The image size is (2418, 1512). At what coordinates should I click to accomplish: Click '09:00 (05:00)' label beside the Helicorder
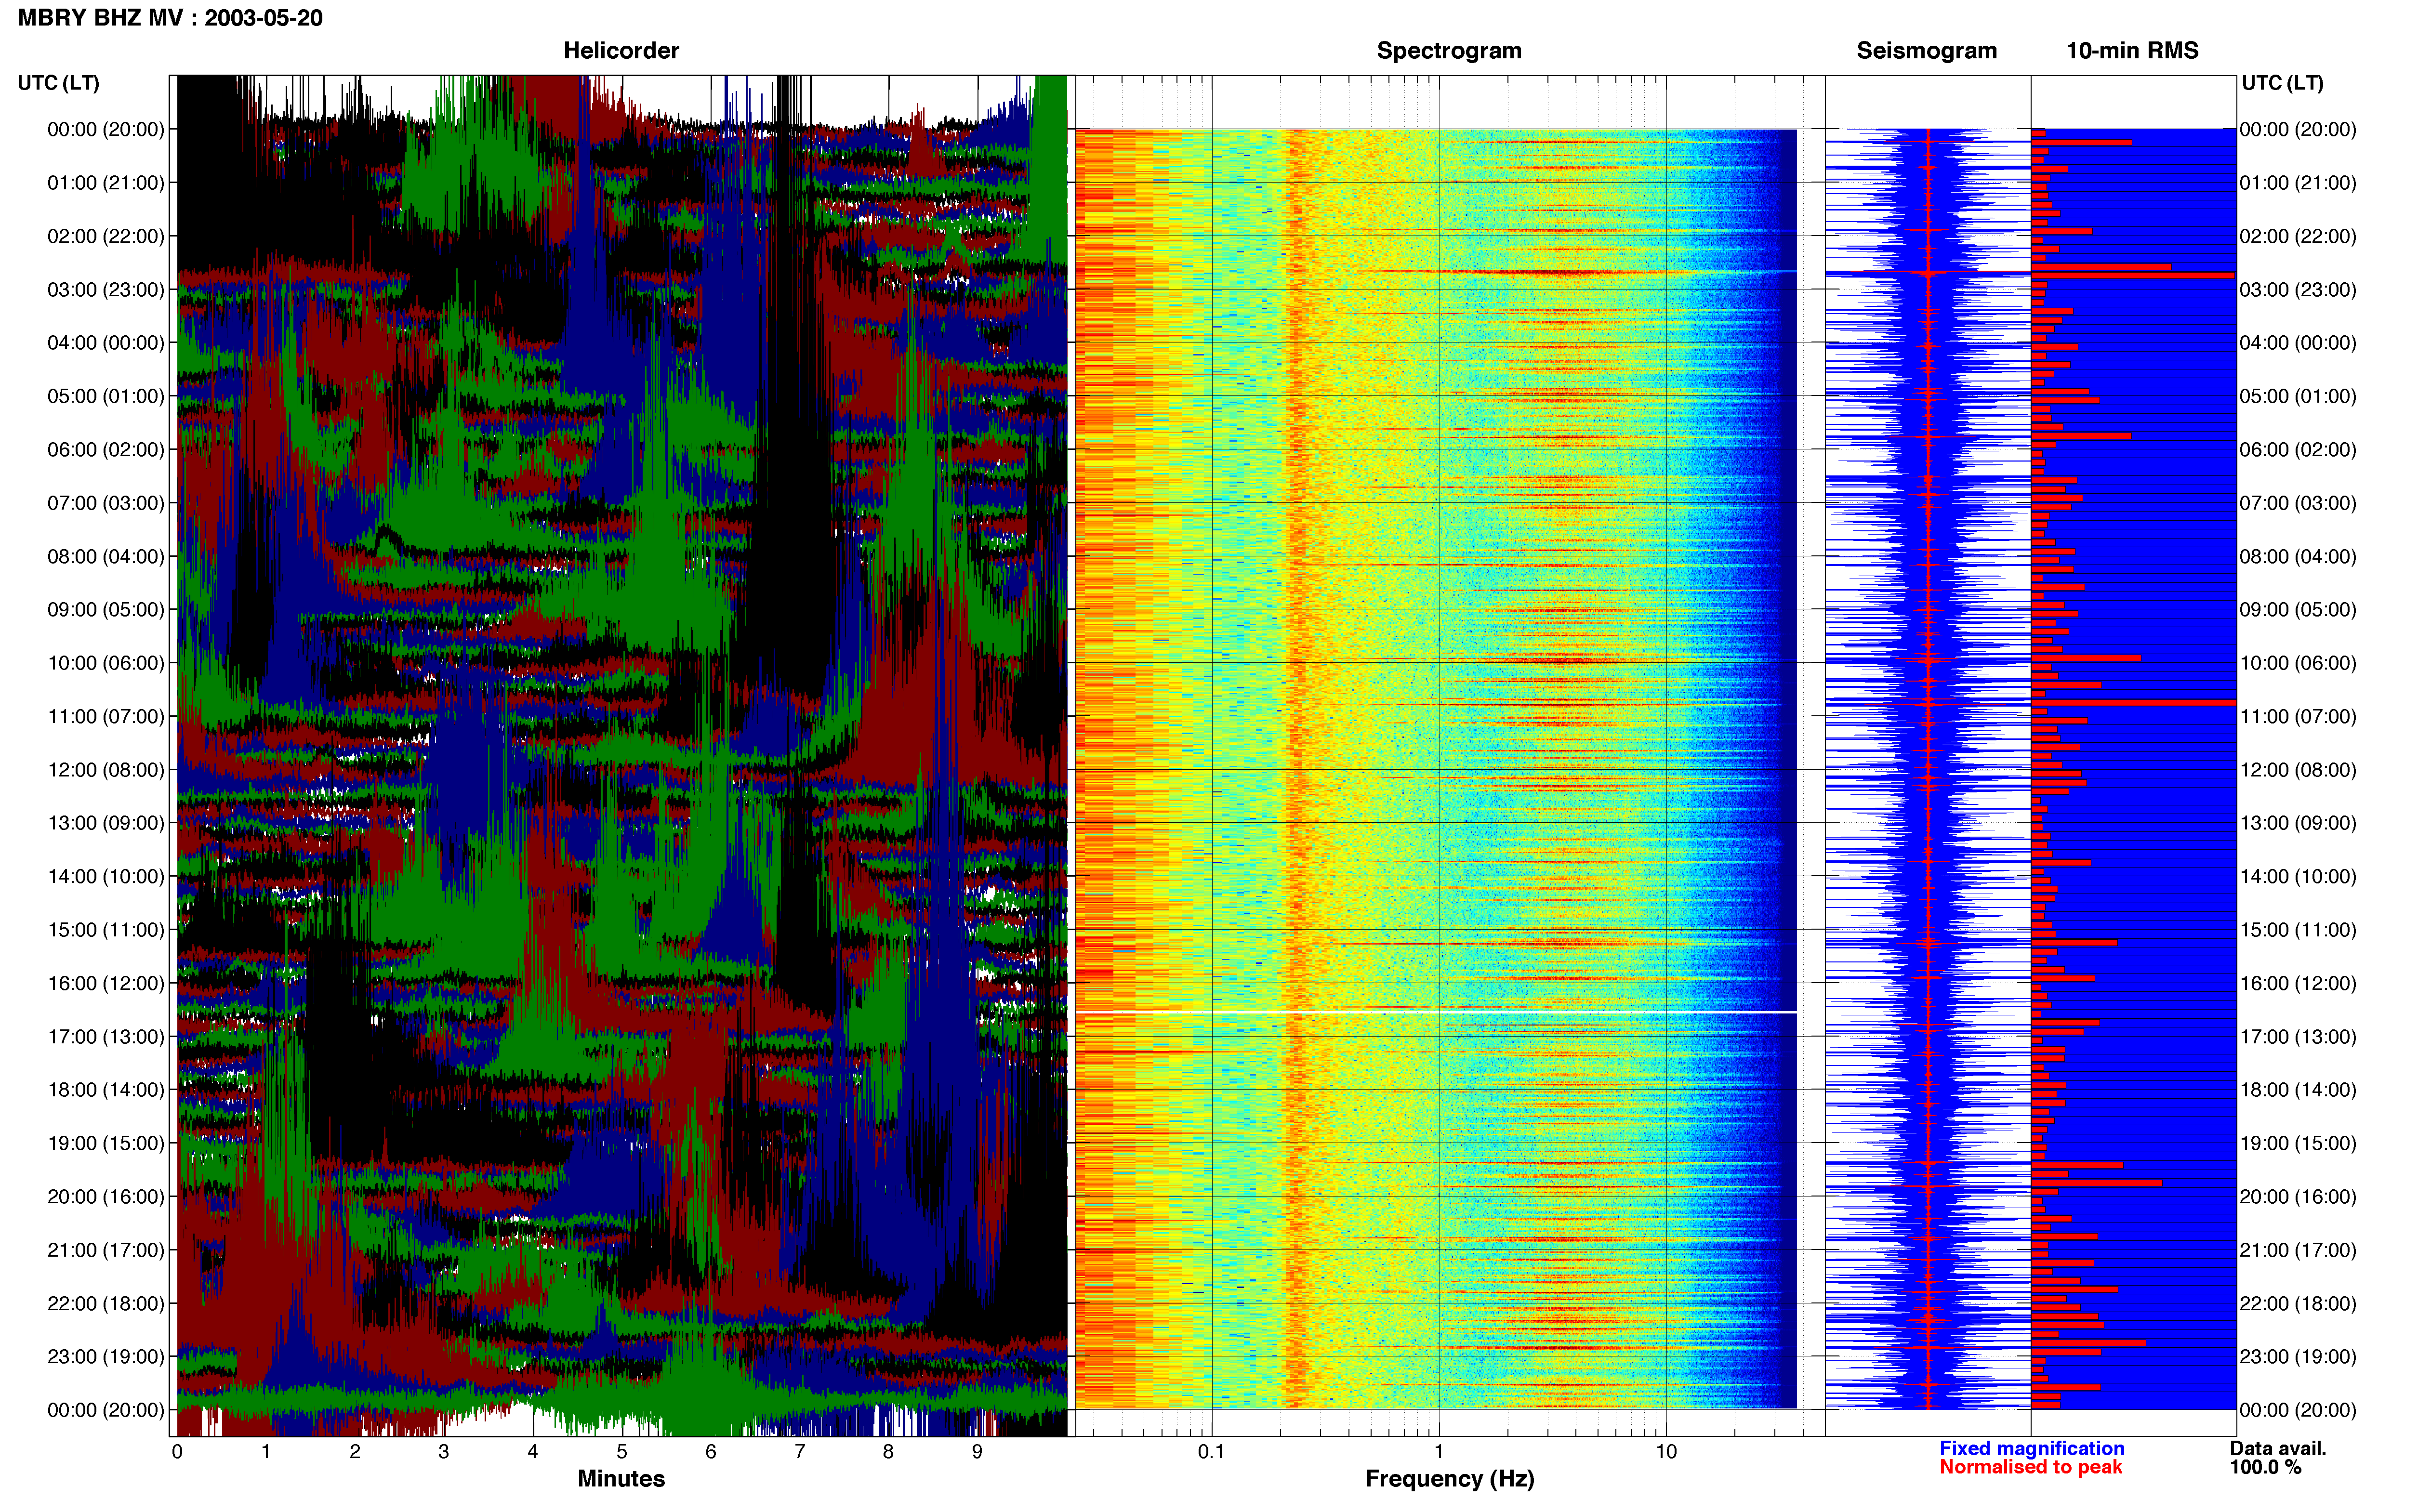pos(106,610)
